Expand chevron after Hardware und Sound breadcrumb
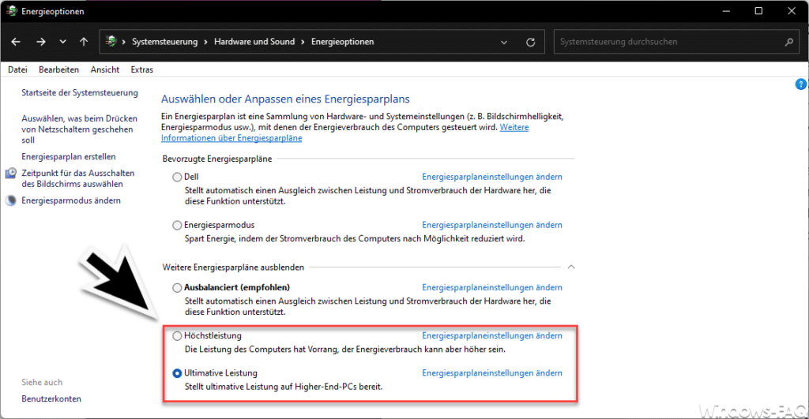 click(303, 43)
